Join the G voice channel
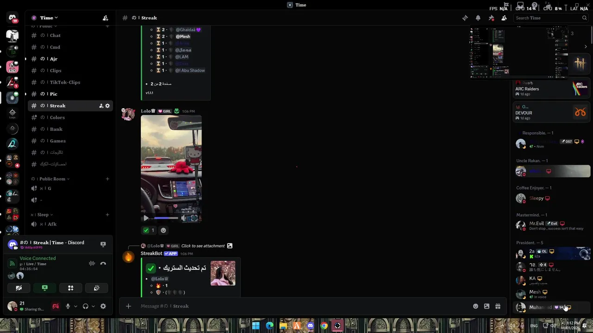Image resolution: width=593 pixels, height=333 pixels. 70,189
